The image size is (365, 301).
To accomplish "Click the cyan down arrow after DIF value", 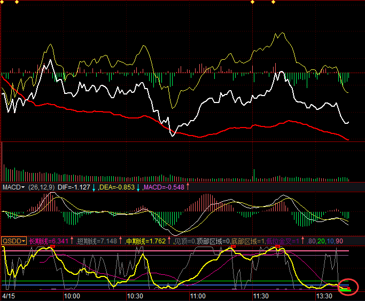I will pos(94,187).
